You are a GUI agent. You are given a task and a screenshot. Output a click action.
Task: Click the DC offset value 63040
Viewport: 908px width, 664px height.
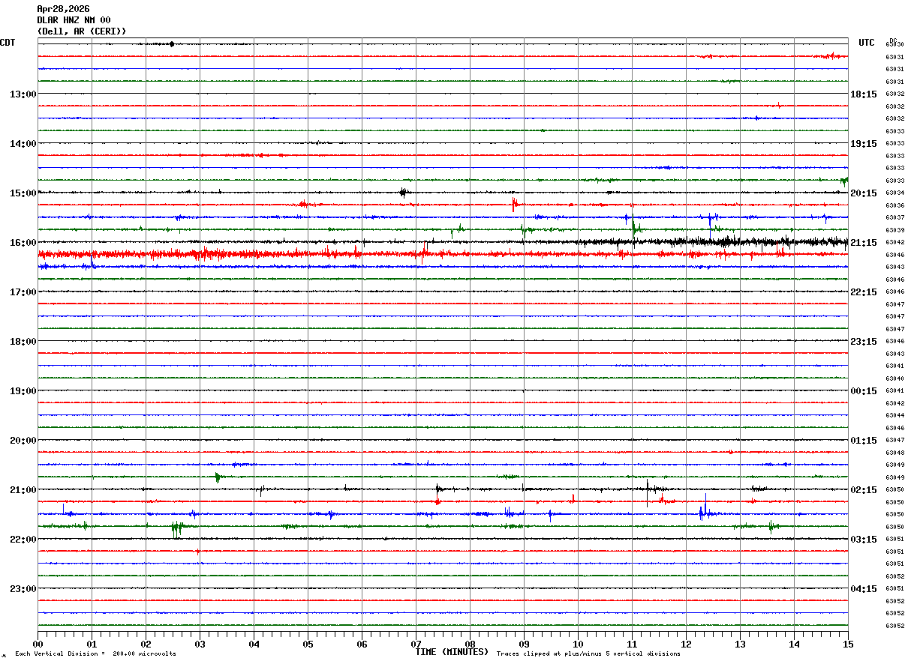pyautogui.click(x=894, y=378)
